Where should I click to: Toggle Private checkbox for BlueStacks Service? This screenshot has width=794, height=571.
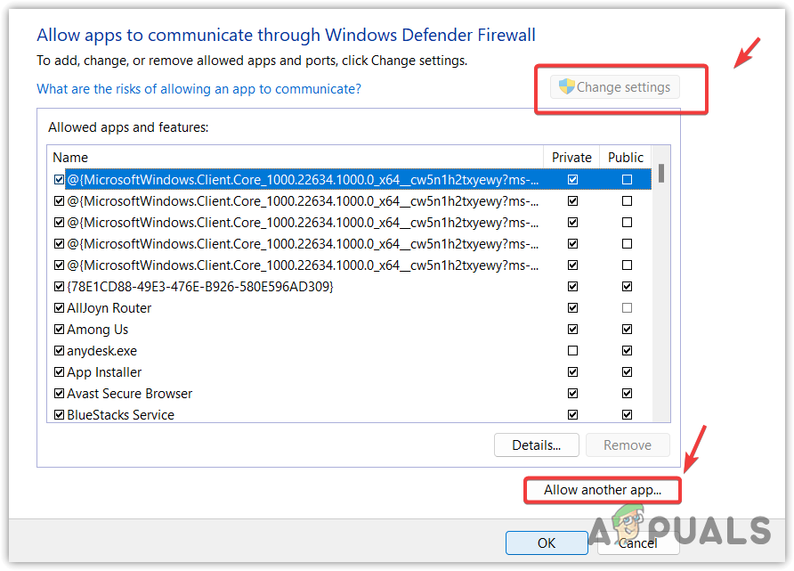coord(572,415)
